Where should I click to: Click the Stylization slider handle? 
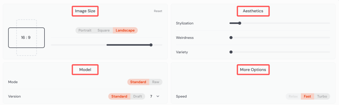240,23
